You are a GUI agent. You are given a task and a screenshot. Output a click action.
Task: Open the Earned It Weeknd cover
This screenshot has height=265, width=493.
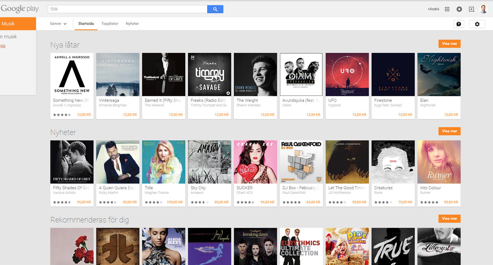click(164, 74)
